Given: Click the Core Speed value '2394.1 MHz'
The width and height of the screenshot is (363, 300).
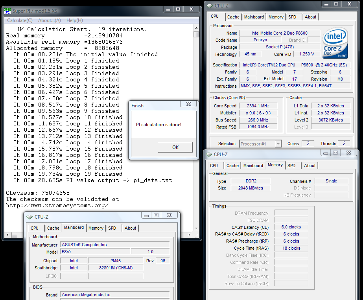Looking at the screenshot, I should 258,106.
